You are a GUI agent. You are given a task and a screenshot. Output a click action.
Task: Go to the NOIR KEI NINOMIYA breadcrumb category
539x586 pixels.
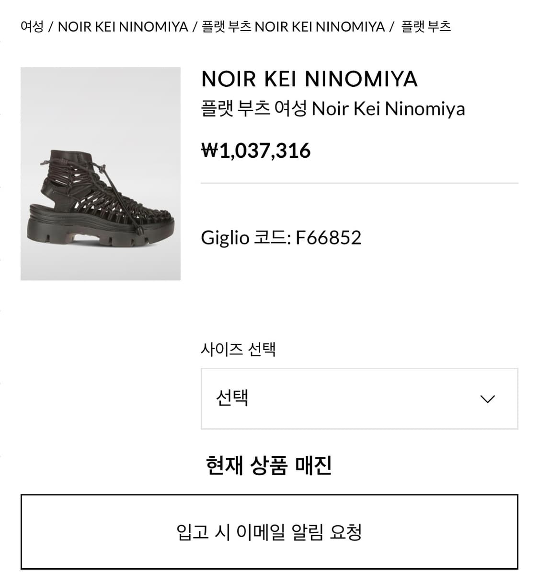(123, 26)
